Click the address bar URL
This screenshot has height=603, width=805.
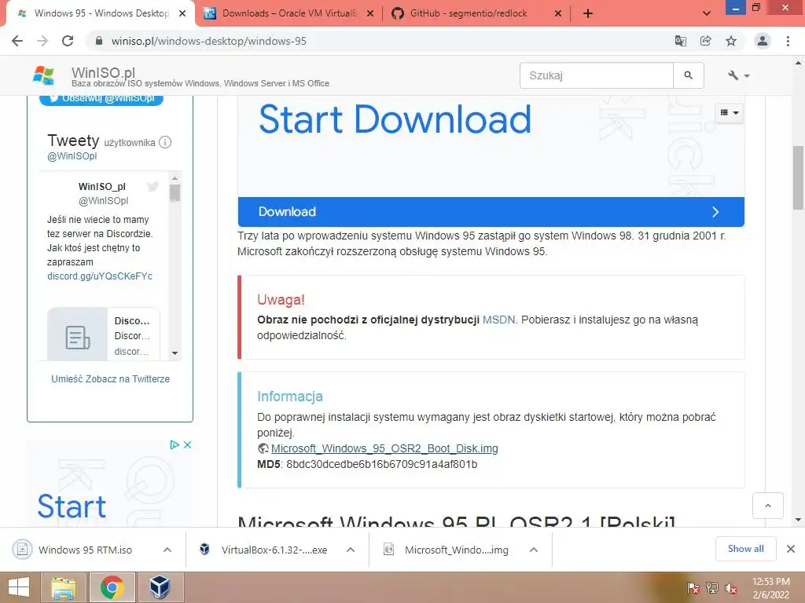[208, 41]
